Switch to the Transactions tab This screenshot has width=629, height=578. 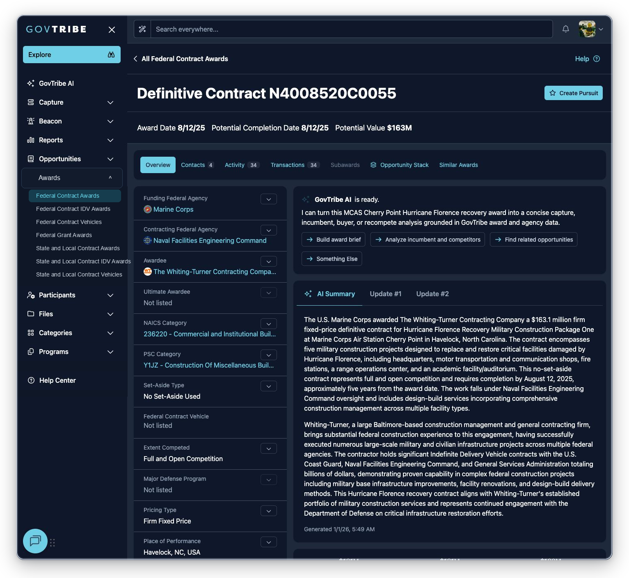coord(295,165)
